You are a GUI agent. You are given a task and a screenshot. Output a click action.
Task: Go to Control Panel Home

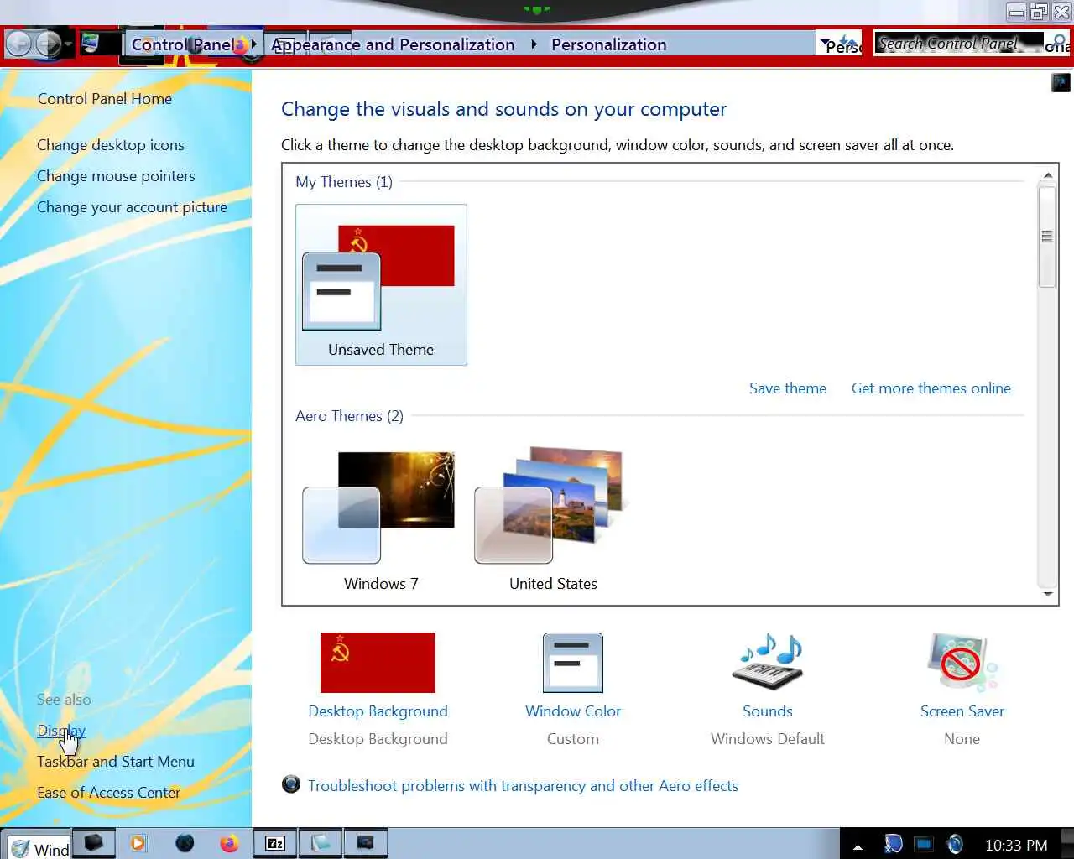pos(105,99)
